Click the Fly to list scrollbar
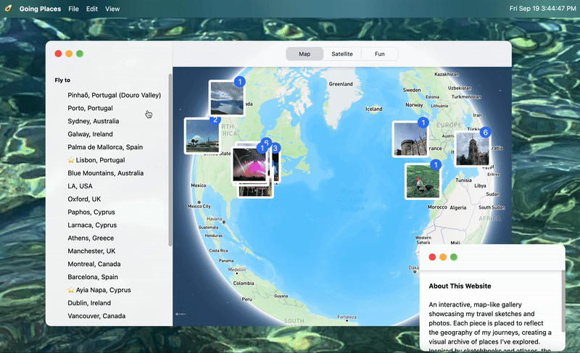Image resolution: width=580 pixels, height=353 pixels. 170,159
